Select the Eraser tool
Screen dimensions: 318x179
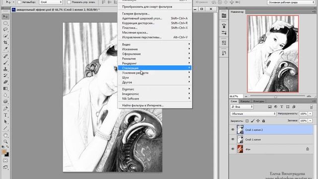[5, 82]
